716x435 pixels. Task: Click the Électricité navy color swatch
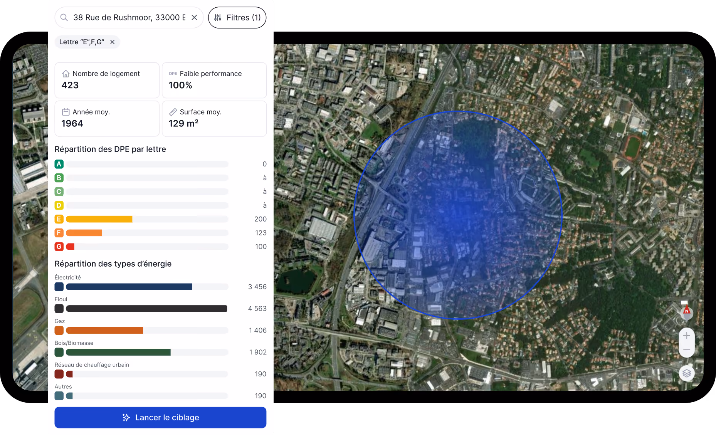(59, 287)
